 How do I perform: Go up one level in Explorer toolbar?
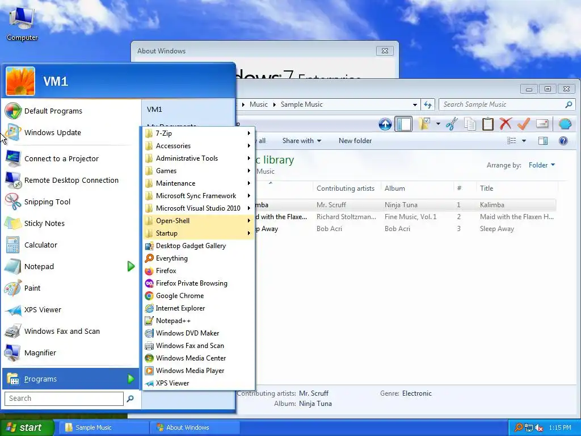tap(385, 124)
